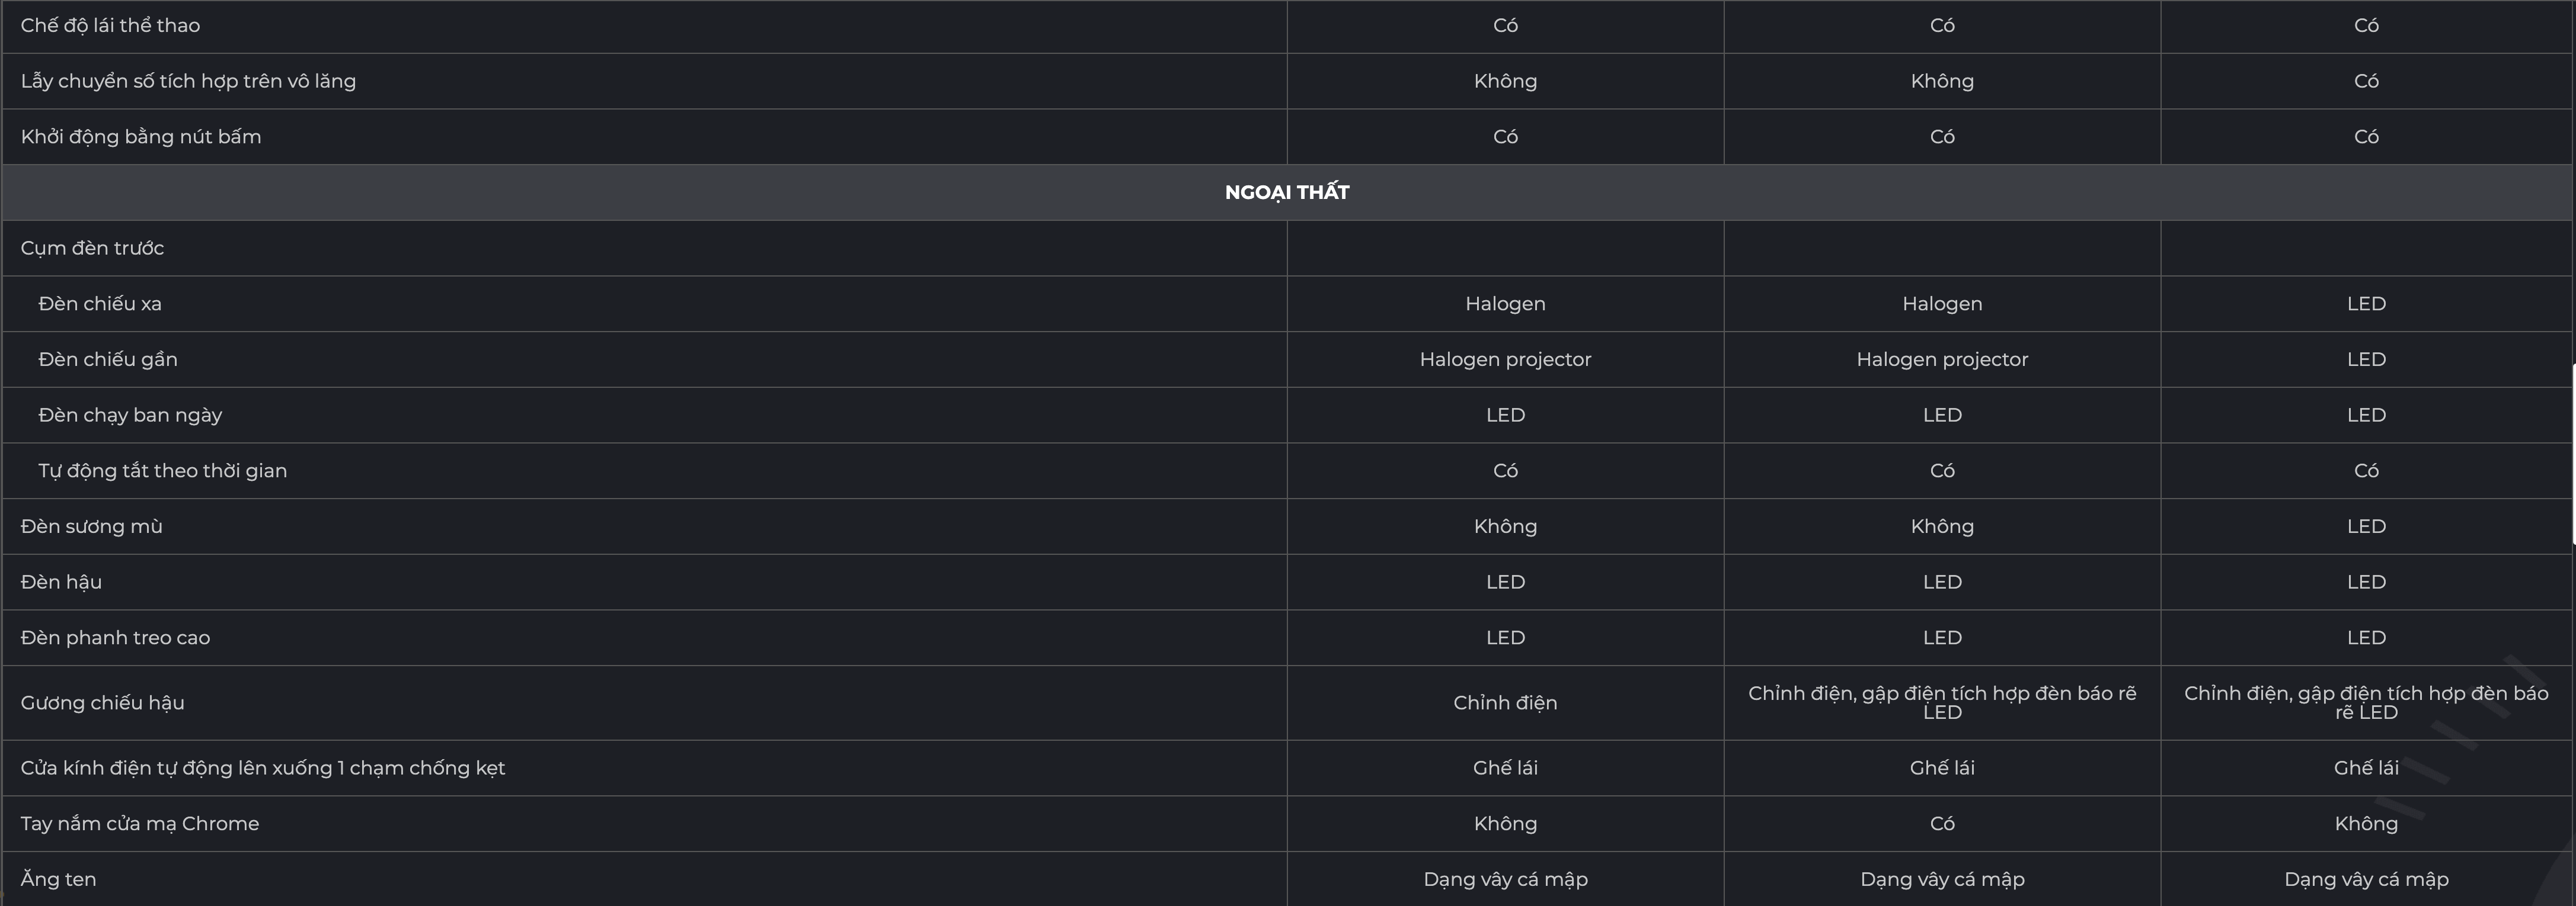Viewport: 2576px width, 906px height.
Task: Click the "Tay nắm cửa mạ Chrome" label
Action: point(139,824)
